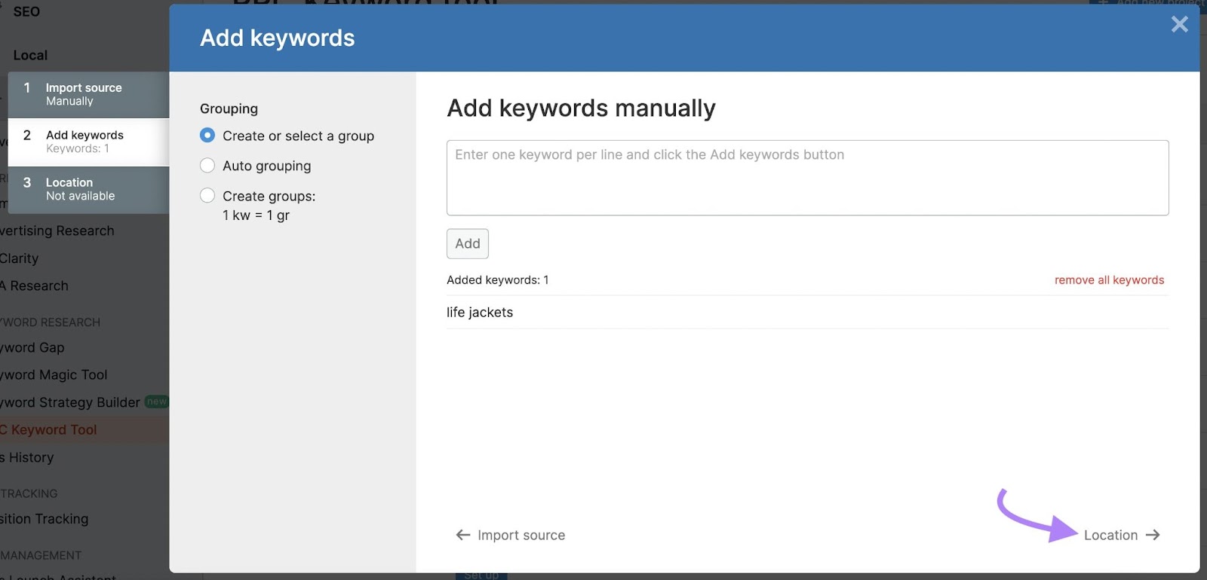Click the Local sidebar section

30,55
